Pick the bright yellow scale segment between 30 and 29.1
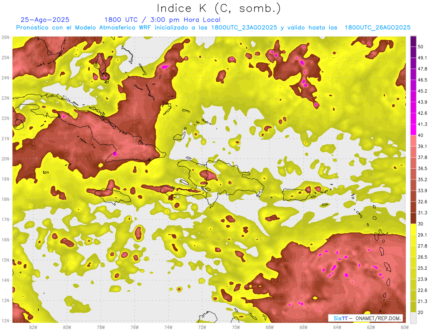 (413, 229)
